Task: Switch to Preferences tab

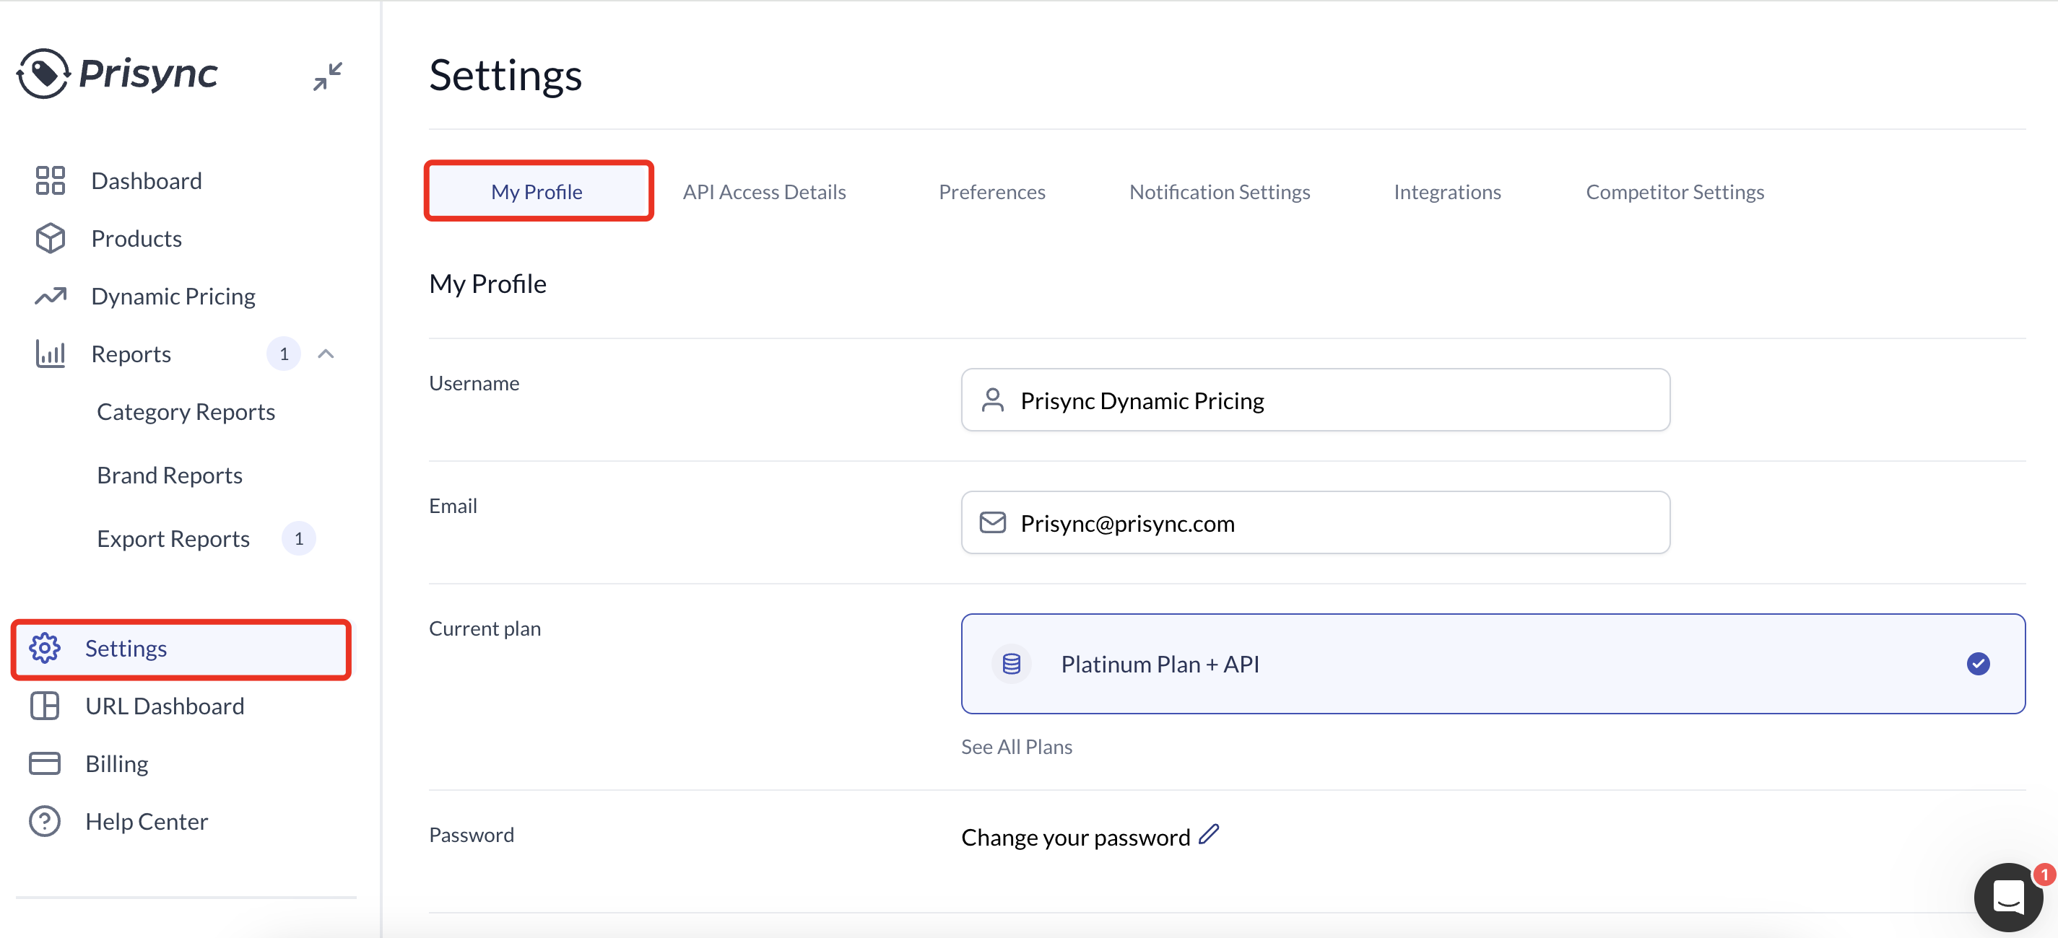Action: click(x=991, y=192)
